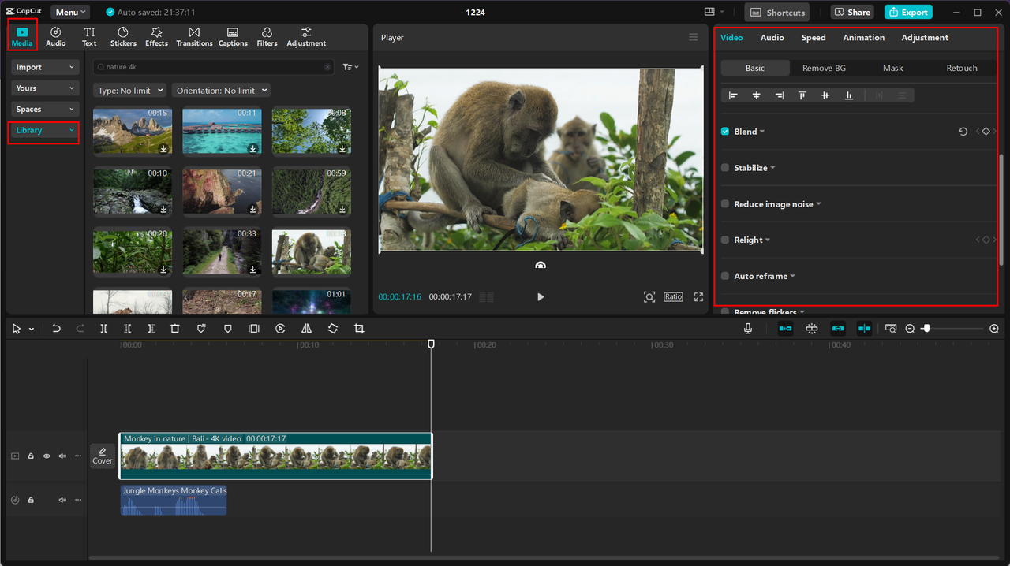Expand the Spaces dropdown
The image size is (1010, 566).
(x=46, y=110)
